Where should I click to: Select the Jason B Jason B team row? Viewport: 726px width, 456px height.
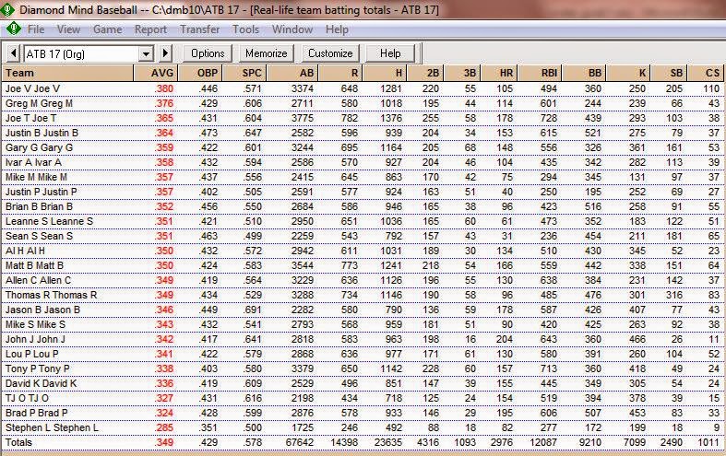[363, 310]
